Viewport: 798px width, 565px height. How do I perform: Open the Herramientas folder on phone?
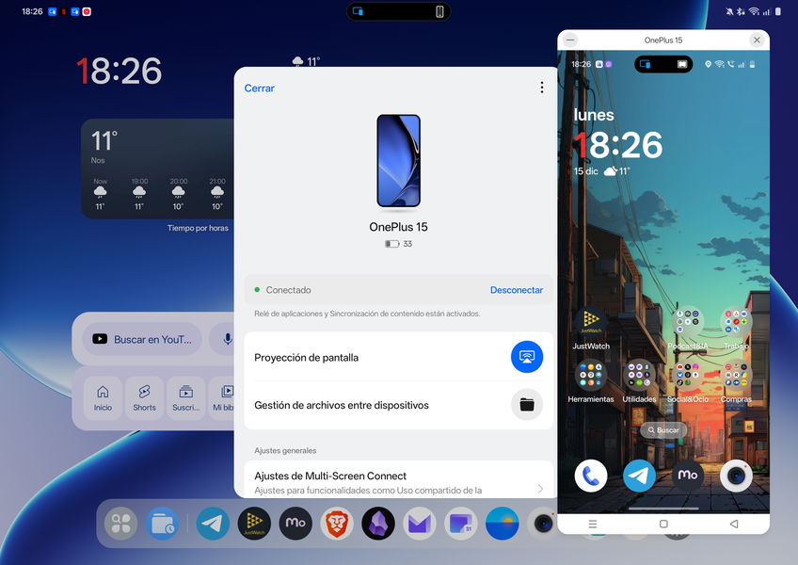tap(591, 376)
